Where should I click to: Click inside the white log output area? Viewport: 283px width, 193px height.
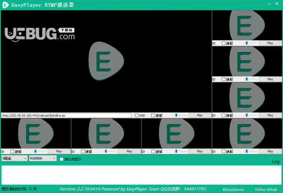tap(141, 175)
